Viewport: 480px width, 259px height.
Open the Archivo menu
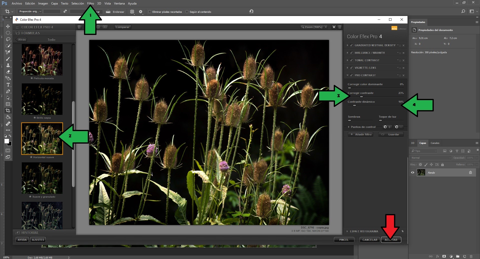click(17, 3)
